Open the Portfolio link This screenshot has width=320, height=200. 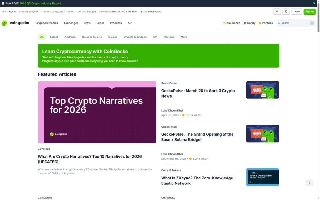[266, 23]
